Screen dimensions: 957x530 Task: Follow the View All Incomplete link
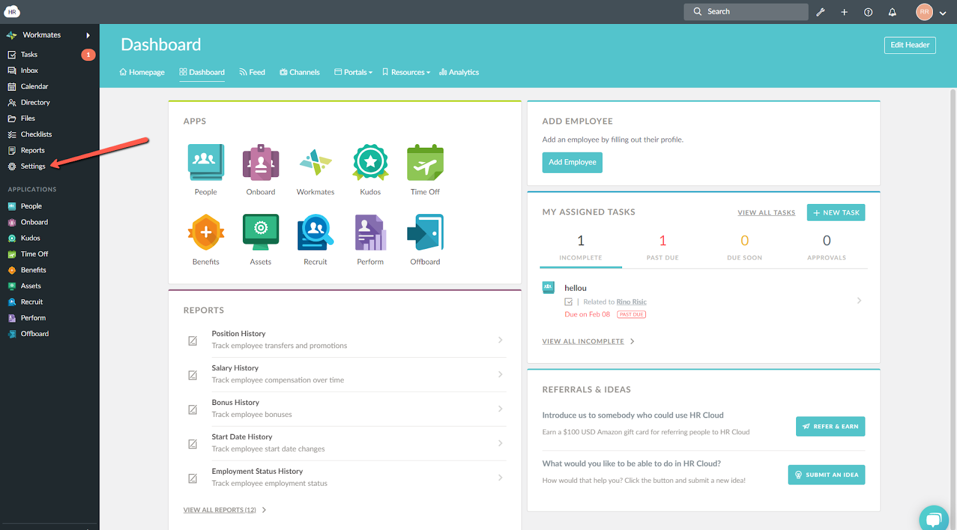[583, 342]
